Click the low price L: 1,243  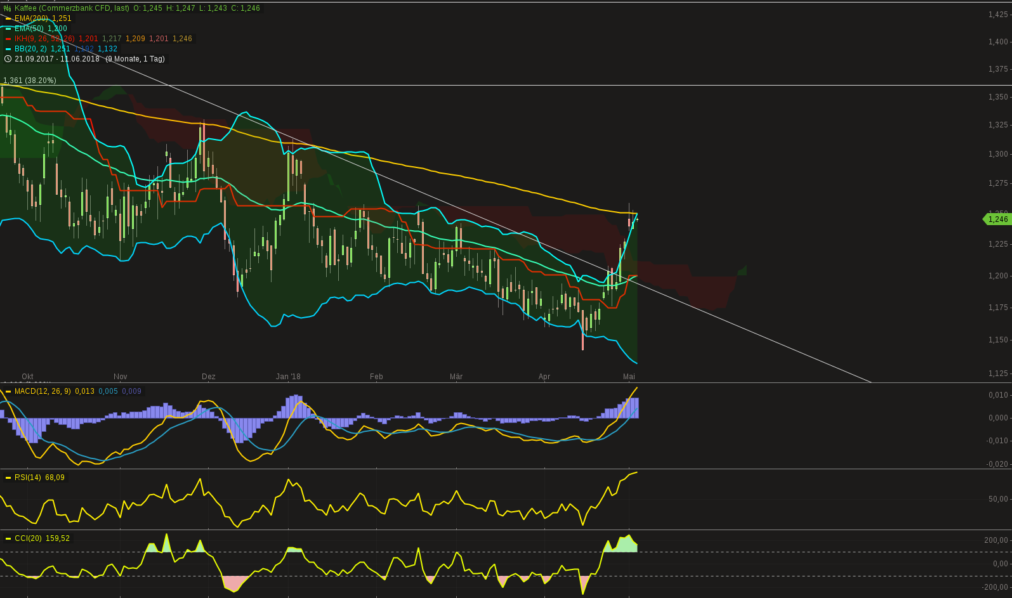213,8
